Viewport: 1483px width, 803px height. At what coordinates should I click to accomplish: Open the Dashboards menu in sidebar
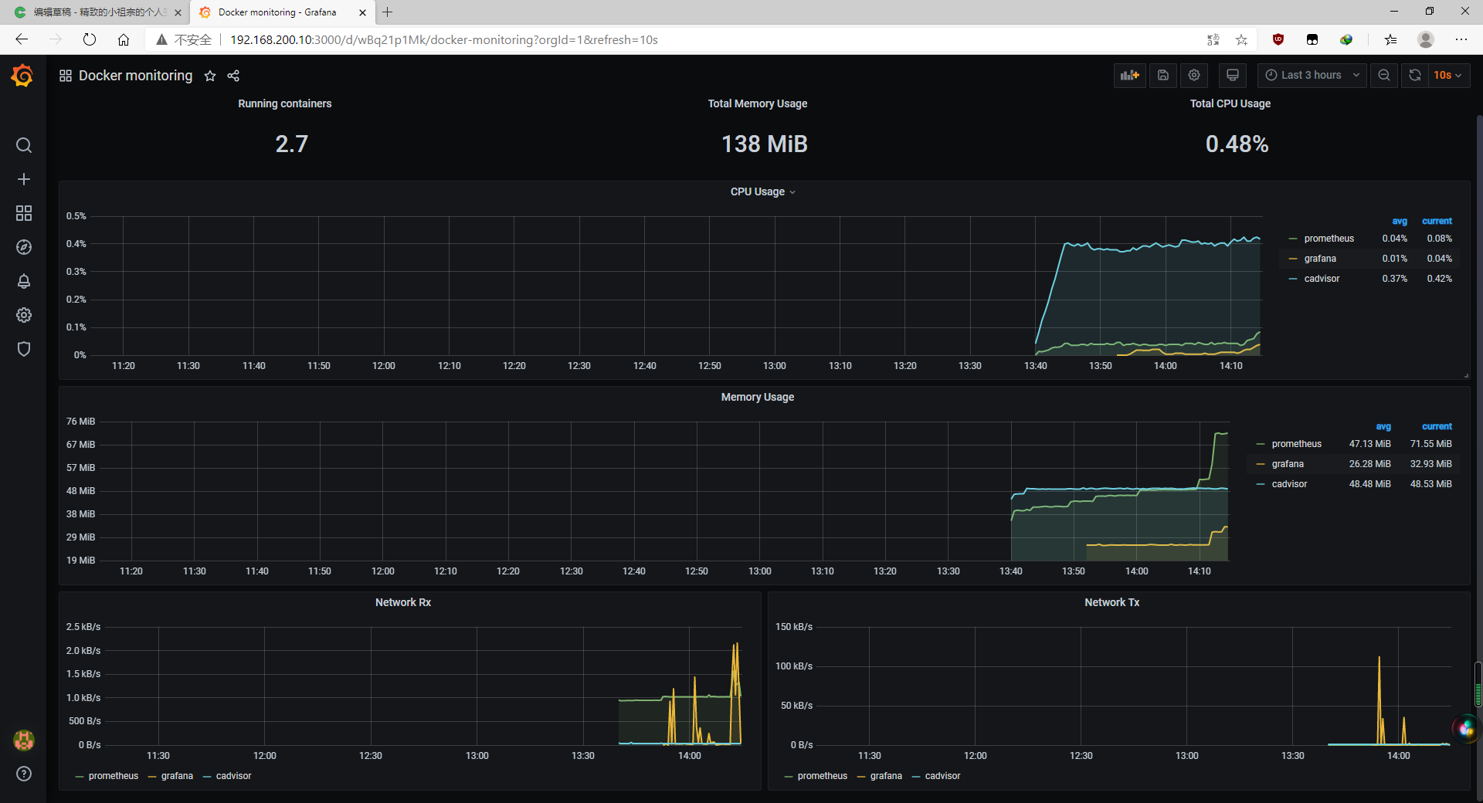coord(24,213)
